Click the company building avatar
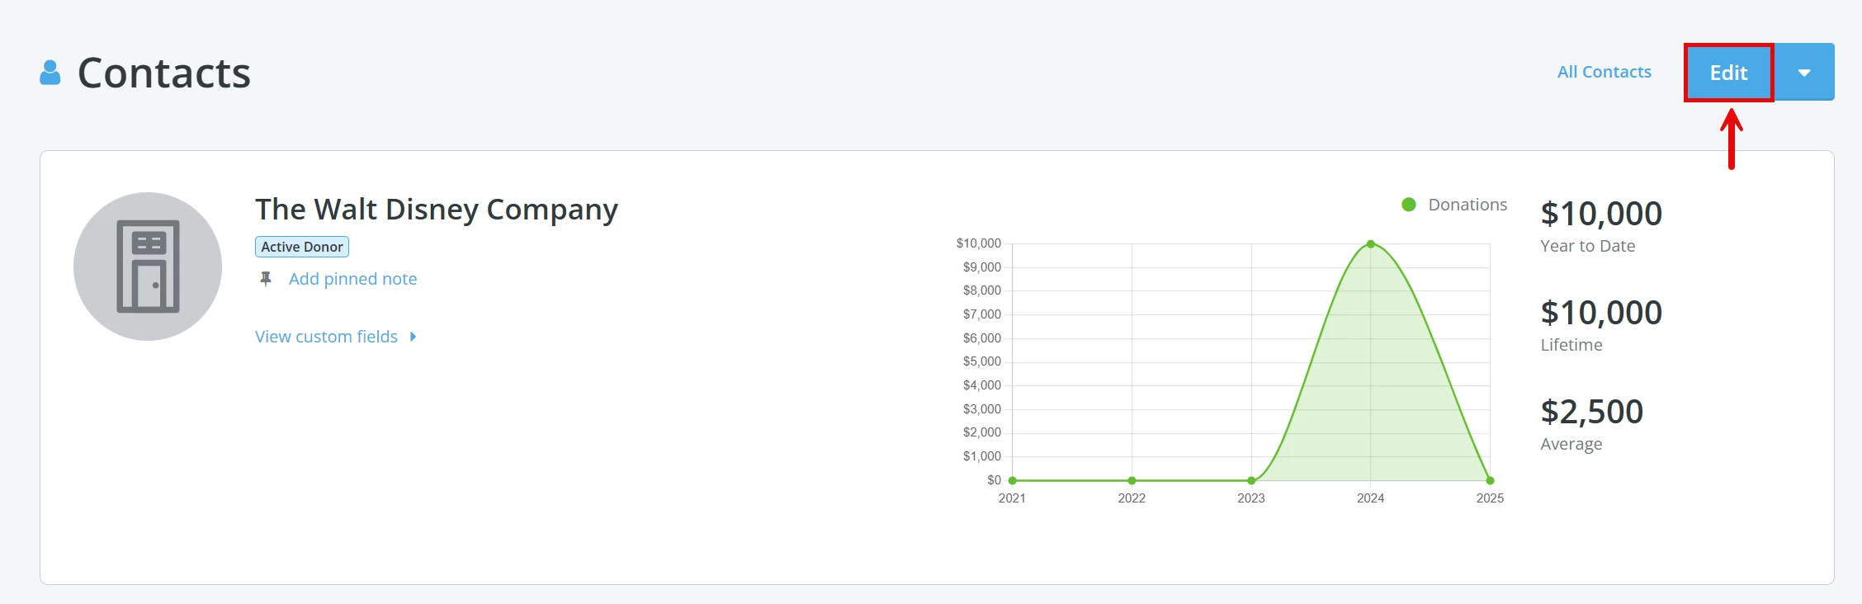The image size is (1862, 604). coord(148,267)
